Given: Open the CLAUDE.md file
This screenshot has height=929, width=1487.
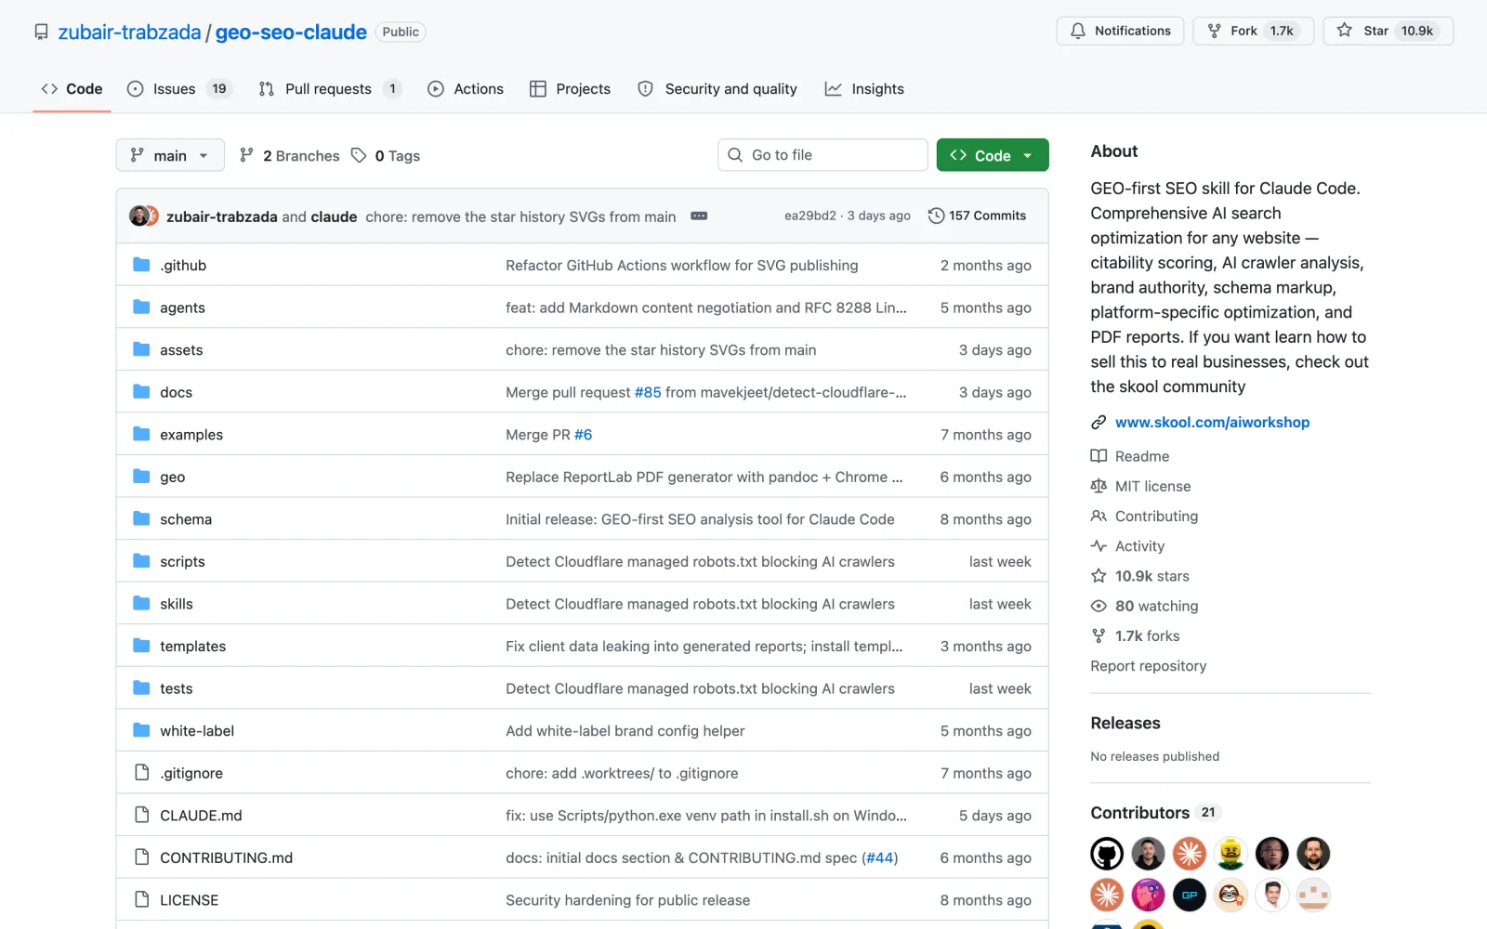Looking at the screenshot, I should click(x=201, y=815).
